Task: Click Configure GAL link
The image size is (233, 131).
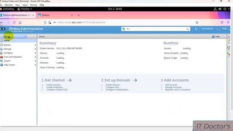Action: pyautogui.click(x=113, y=87)
